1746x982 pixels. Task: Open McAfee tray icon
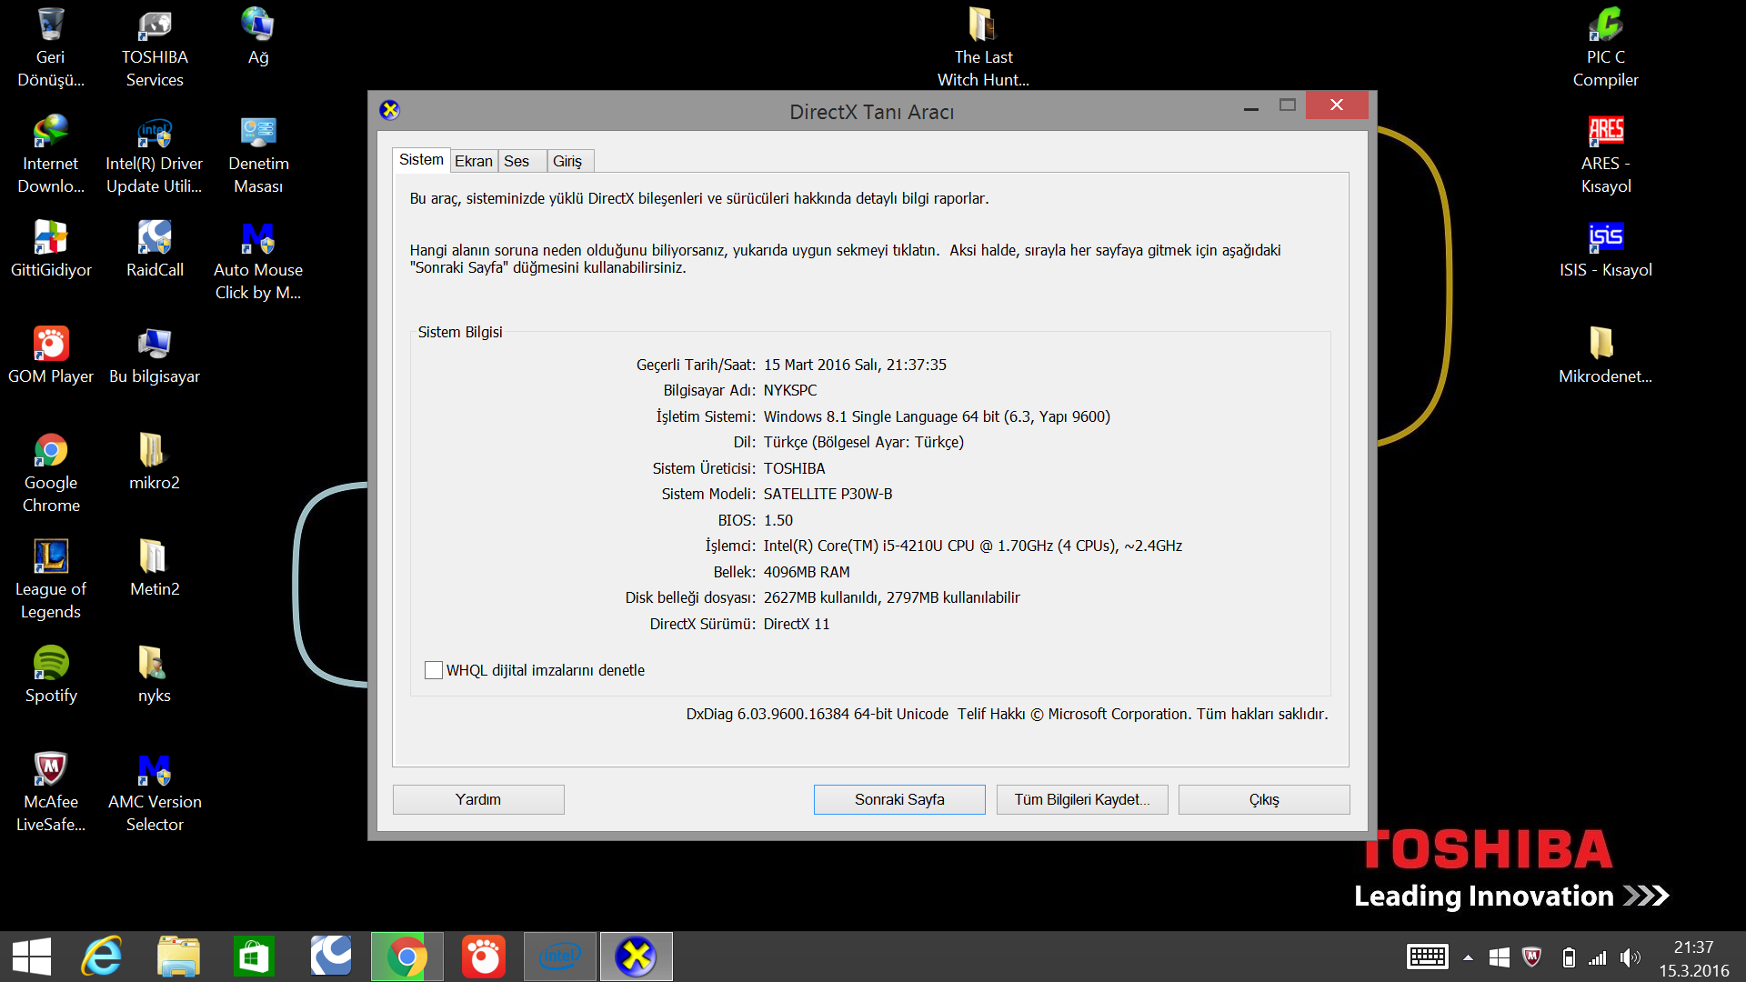1532,957
